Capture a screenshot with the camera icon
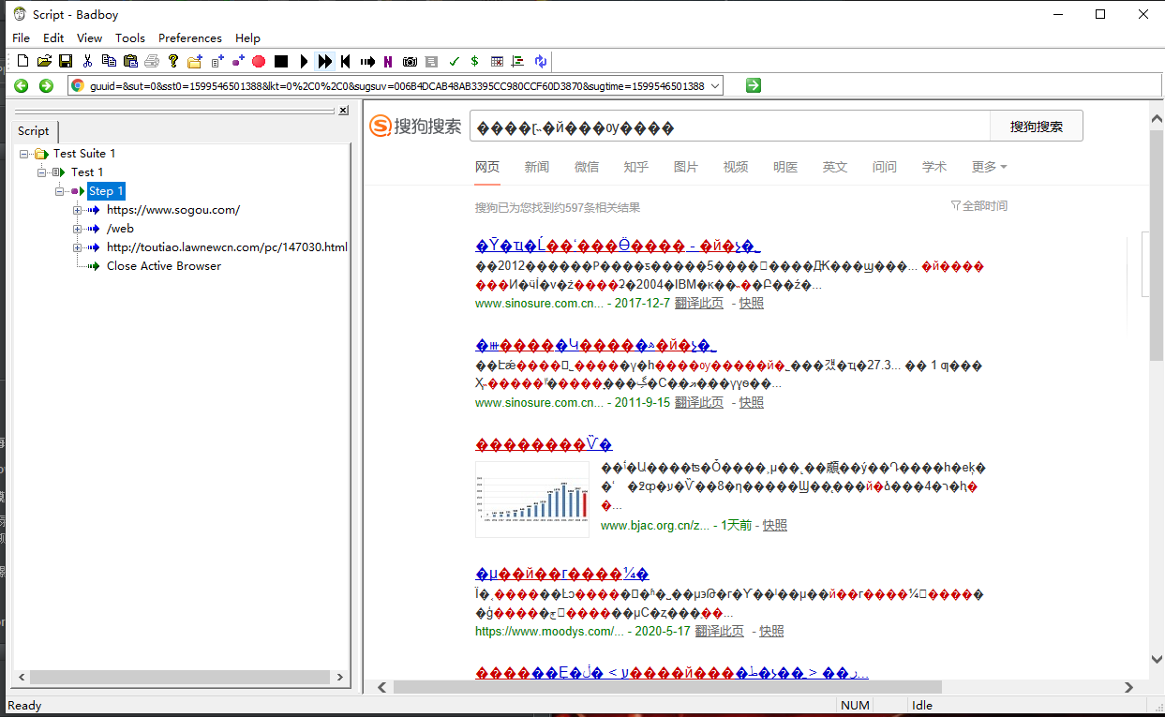The image size is (1165, 717). pos(410,61)
